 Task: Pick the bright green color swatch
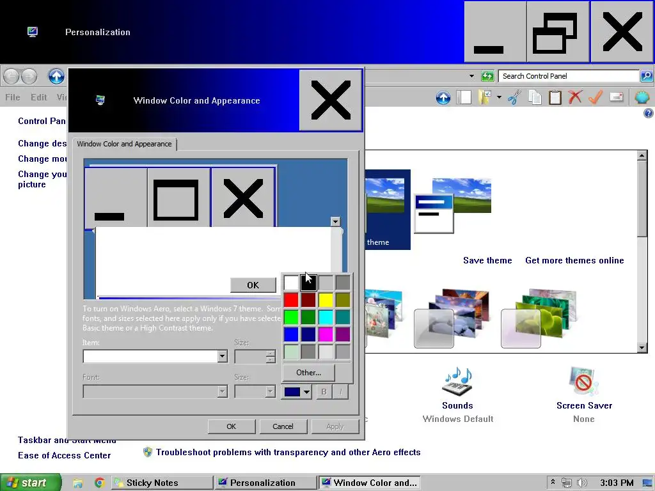[x=291, y=317]
